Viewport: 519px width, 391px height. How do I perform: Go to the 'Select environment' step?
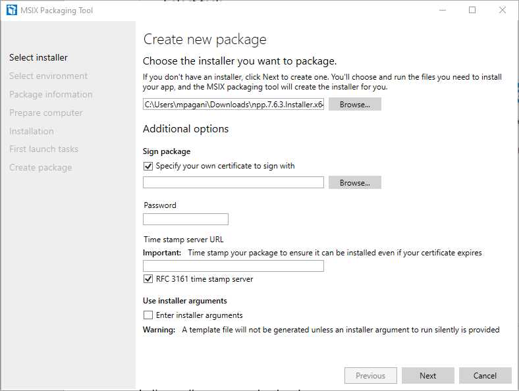click(48, 76)
